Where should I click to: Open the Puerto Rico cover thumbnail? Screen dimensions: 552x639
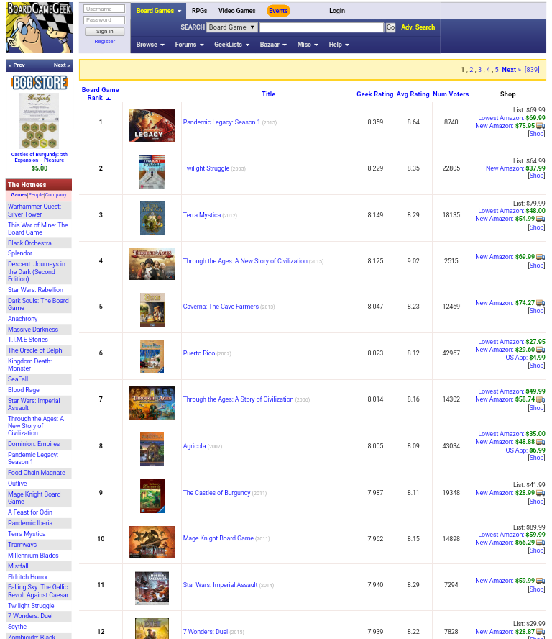[152, 357]
